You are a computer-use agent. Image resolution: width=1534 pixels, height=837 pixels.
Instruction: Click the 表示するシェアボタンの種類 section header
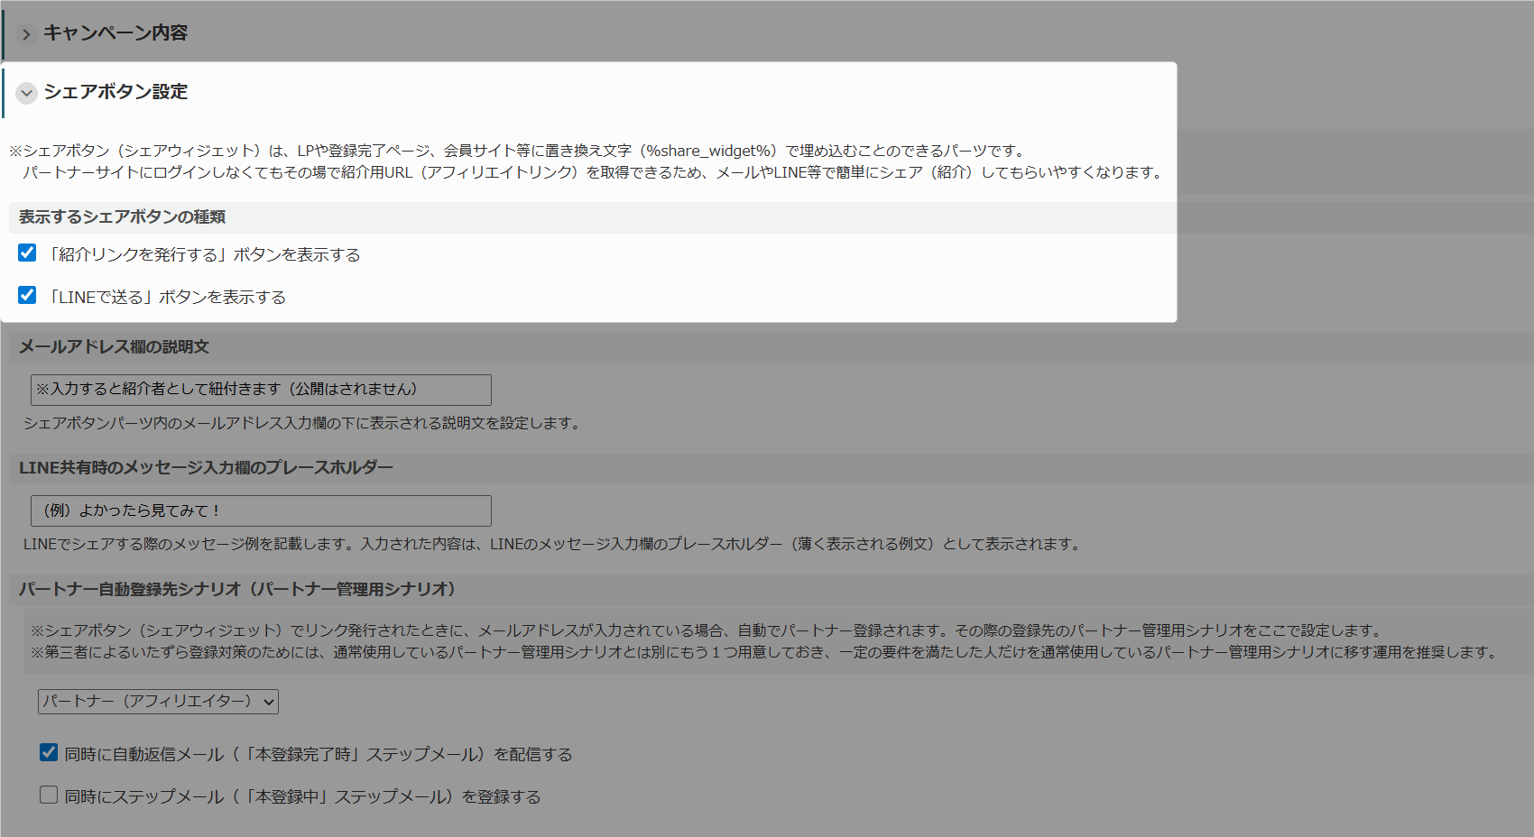pos(122,217)
